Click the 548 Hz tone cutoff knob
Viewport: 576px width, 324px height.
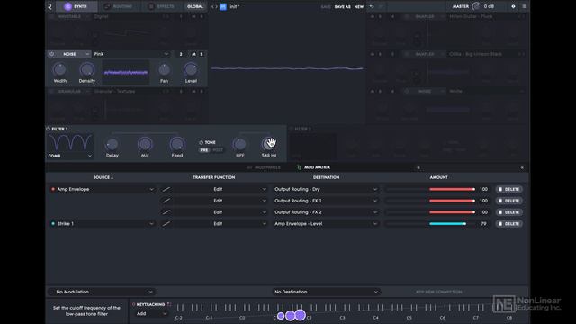[268, 144]
